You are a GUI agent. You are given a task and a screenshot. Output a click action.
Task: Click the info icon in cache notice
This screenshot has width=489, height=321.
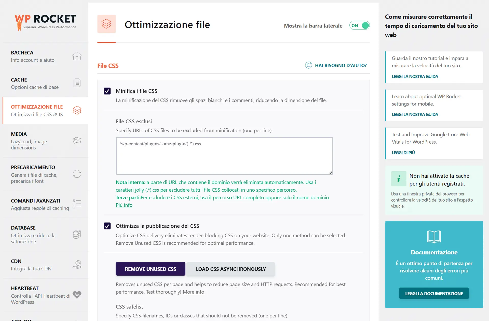pyautogui.click(x=399, y=179)
